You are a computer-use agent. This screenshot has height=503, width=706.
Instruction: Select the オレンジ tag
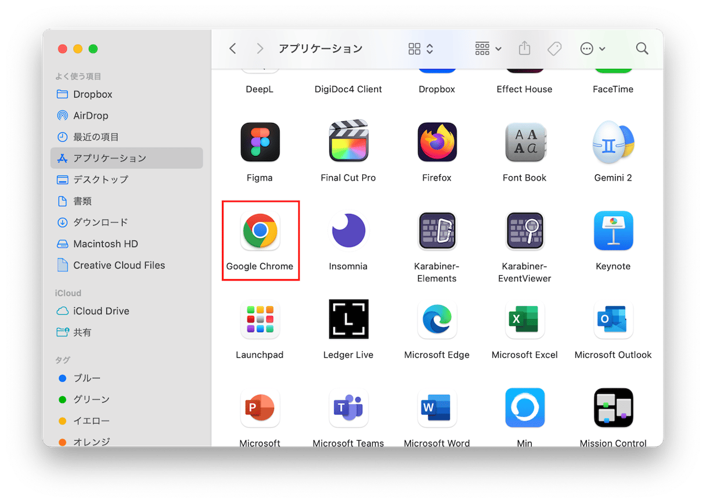click(127, 441)
